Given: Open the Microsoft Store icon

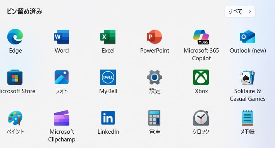Looking at the screenshot, I should [15, 77].
